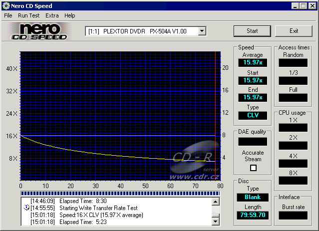Click the Start speed value 15.97x
319x231 pixels.
(x=253, y=80)
